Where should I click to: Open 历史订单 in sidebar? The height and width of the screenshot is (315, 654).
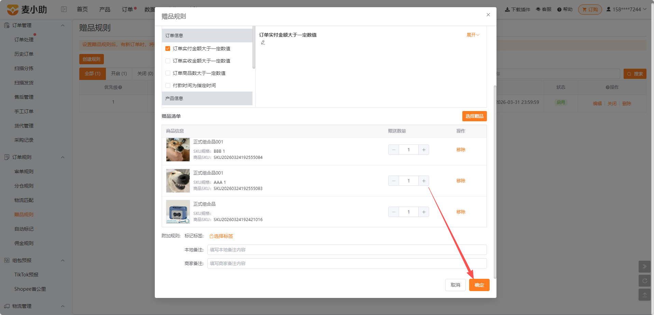(24, 54)
